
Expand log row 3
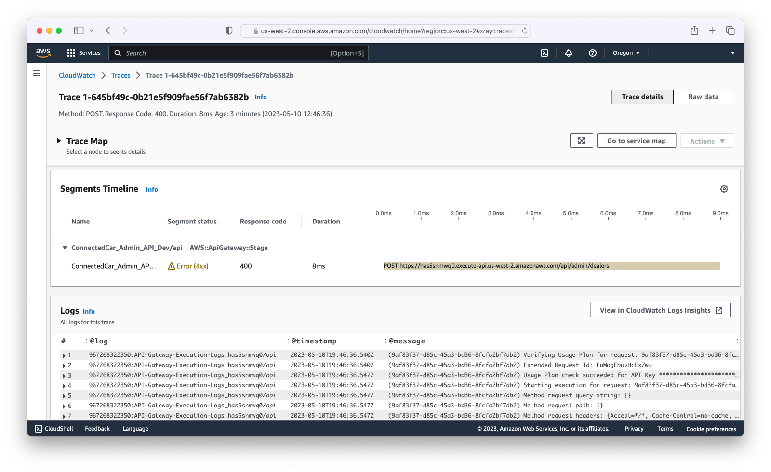(64, 376)
